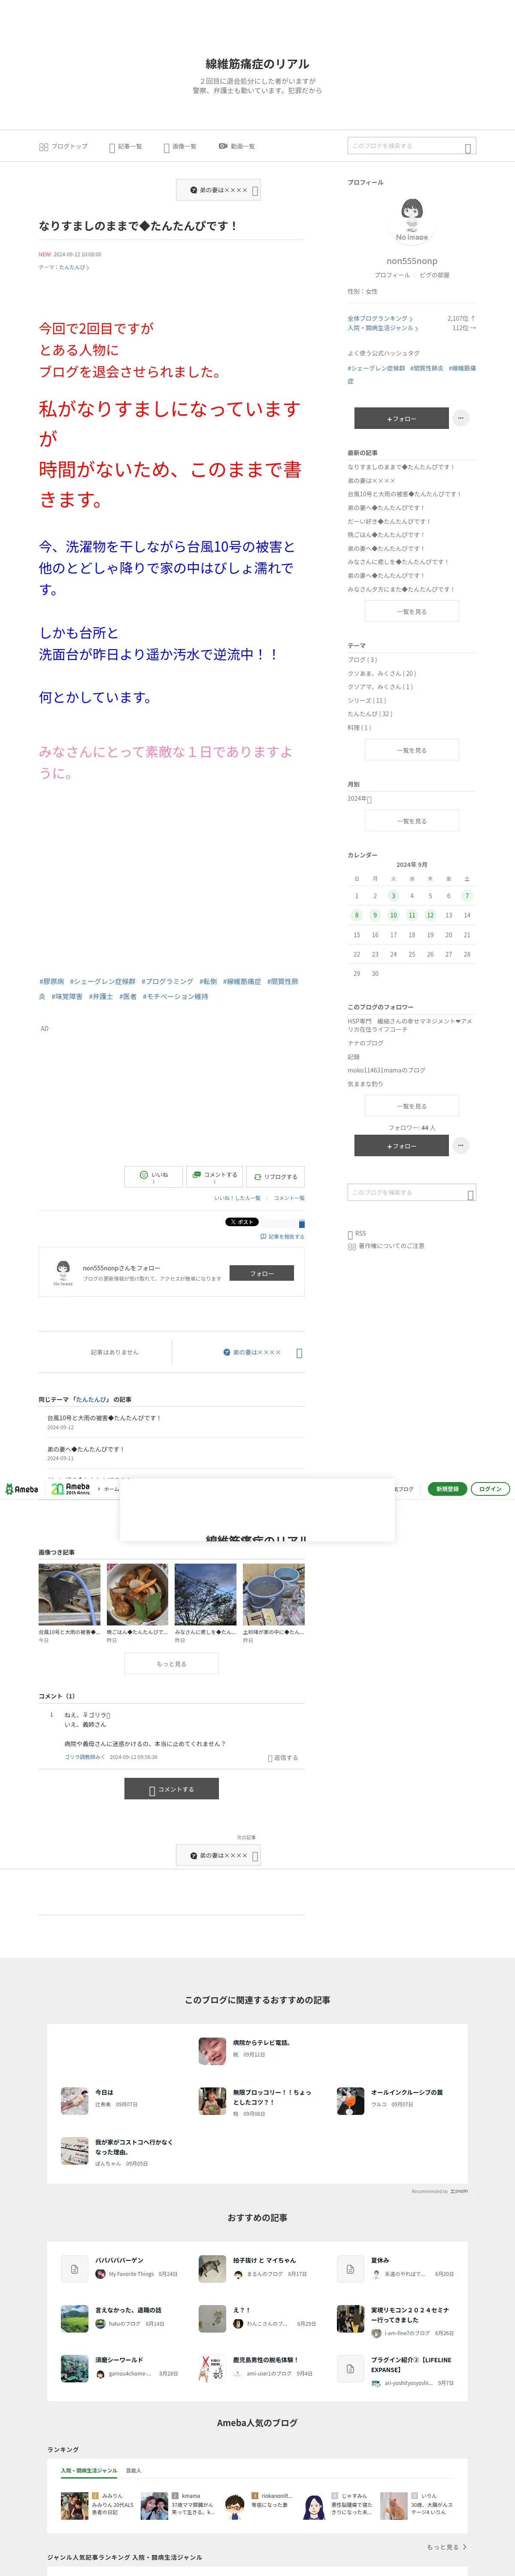The width and height of the screenshot is (515, 2576).
Task: Open いいね！した人一覧 link
Action: (x=237, y=1198)
